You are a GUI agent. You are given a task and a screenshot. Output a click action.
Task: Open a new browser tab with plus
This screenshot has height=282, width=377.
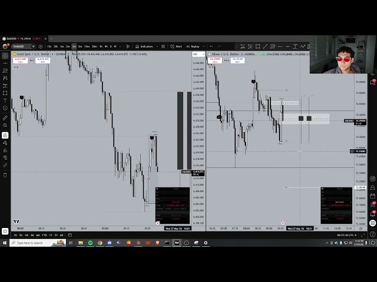(x=51, y=38)
